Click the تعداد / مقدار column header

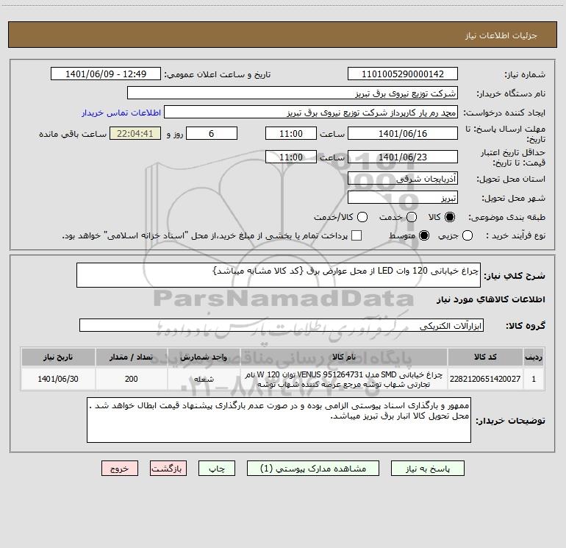point(131,357)
